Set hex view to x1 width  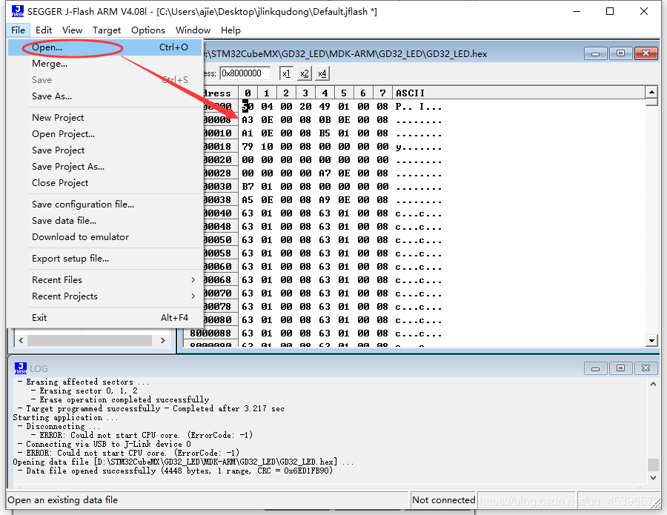coord(286,73)
